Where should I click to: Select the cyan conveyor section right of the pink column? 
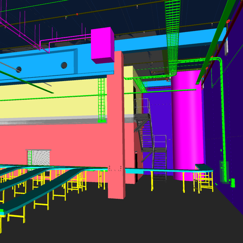[x=169, y=171]
